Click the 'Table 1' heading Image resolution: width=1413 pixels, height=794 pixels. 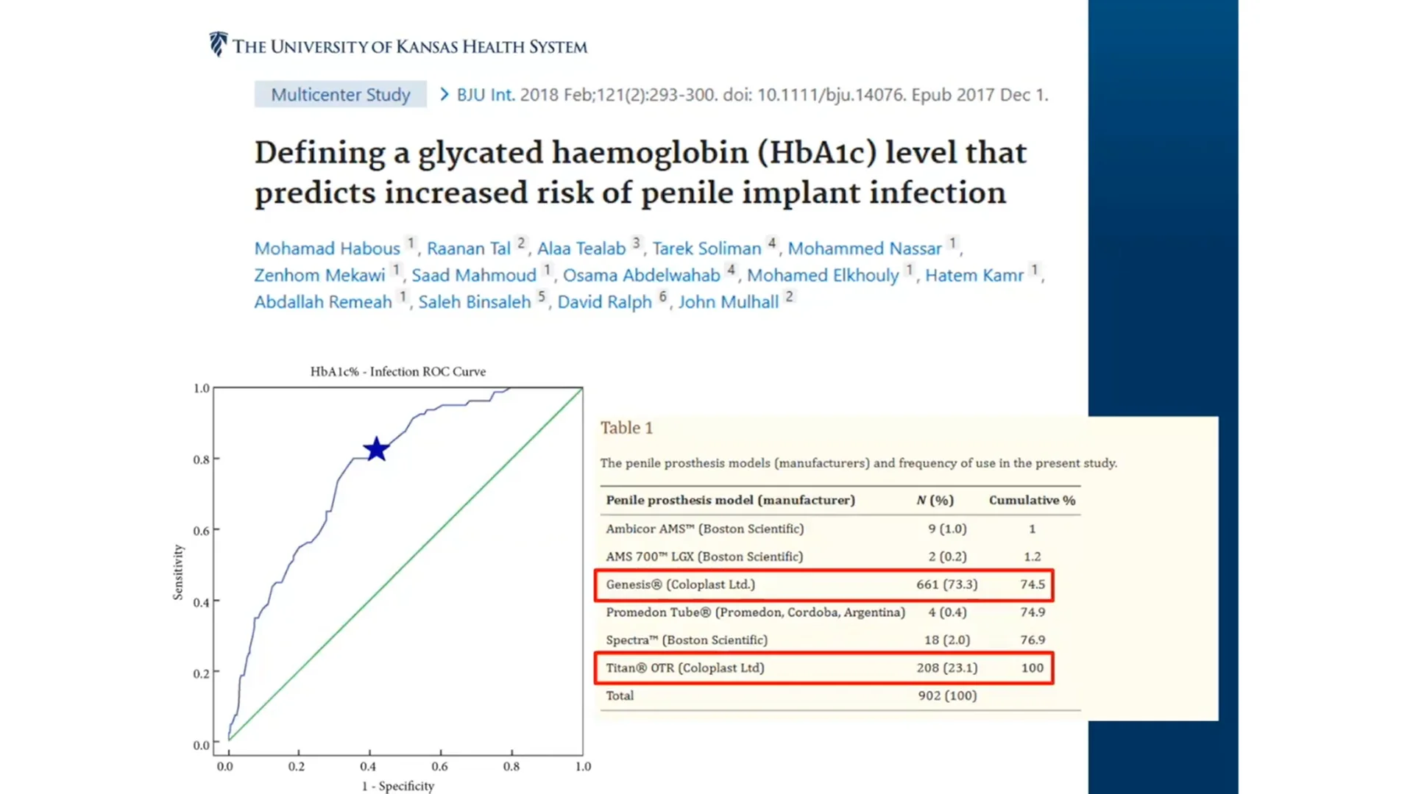pyautogui.click(x=626, y=428)
